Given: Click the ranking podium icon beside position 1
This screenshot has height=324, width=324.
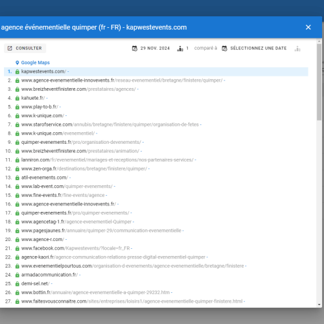Looking at the screenshot, I should tap(180, 49).
